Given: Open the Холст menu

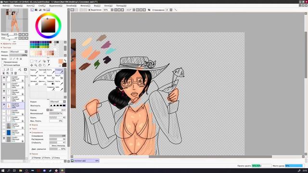Looking at the screenshot, I should (30, 6).
